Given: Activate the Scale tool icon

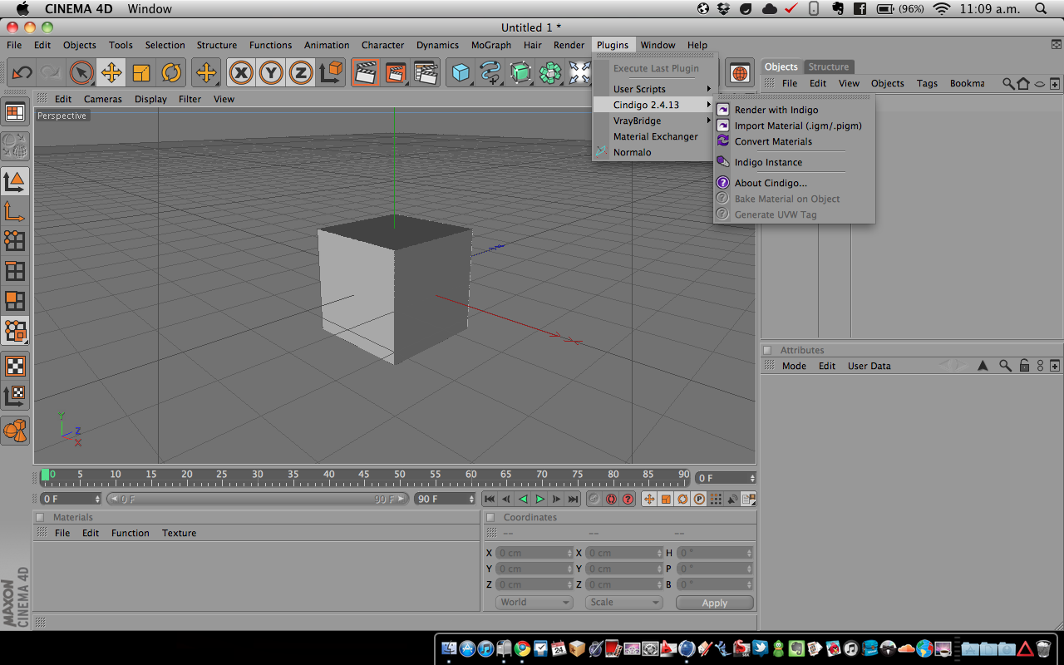Looking at the screenshot, I should pos(141,73).
